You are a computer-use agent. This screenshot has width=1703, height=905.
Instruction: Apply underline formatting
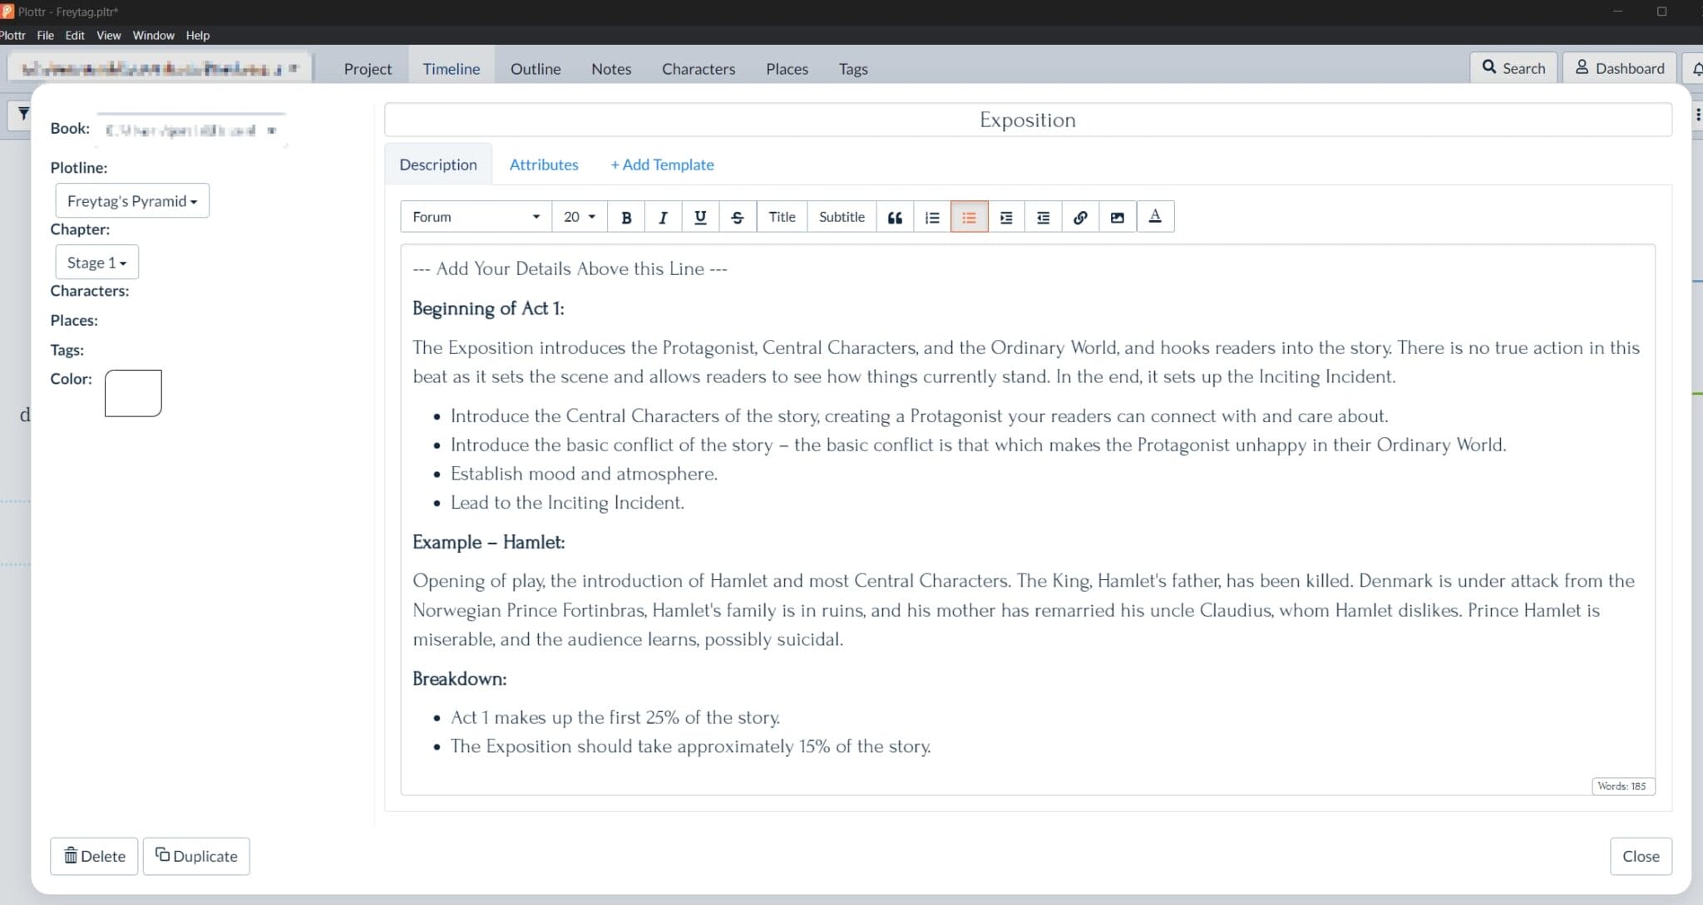pyautogui.click(x=700, y=217)
